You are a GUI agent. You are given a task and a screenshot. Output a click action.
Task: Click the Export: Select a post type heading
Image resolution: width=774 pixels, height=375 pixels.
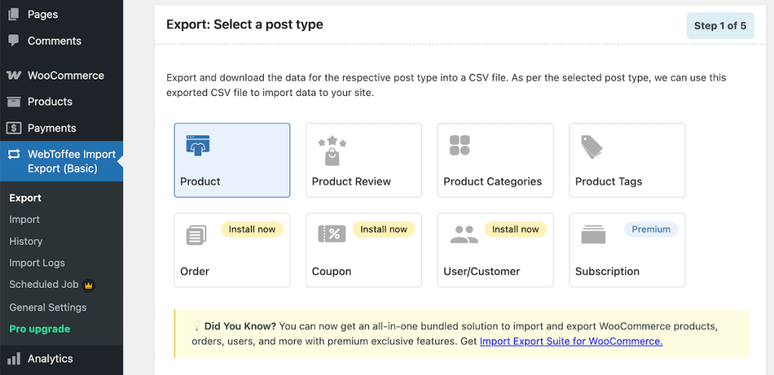coord(245,24)
